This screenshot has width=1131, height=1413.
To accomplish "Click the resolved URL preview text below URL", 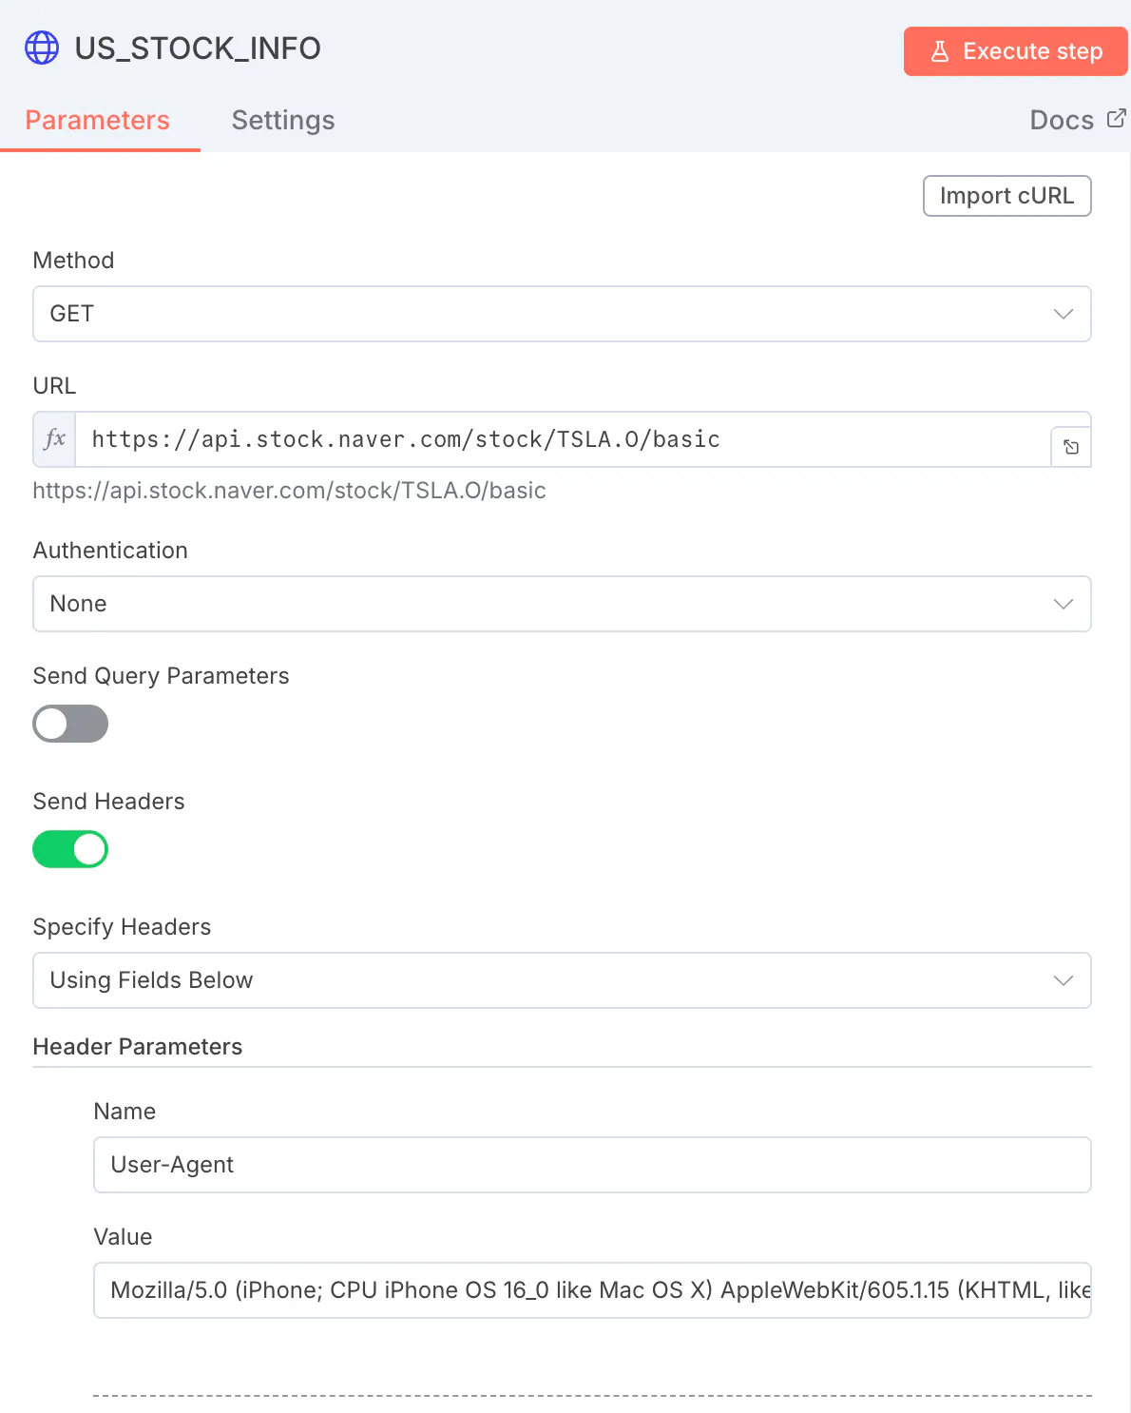I will [x=289, y=491].
